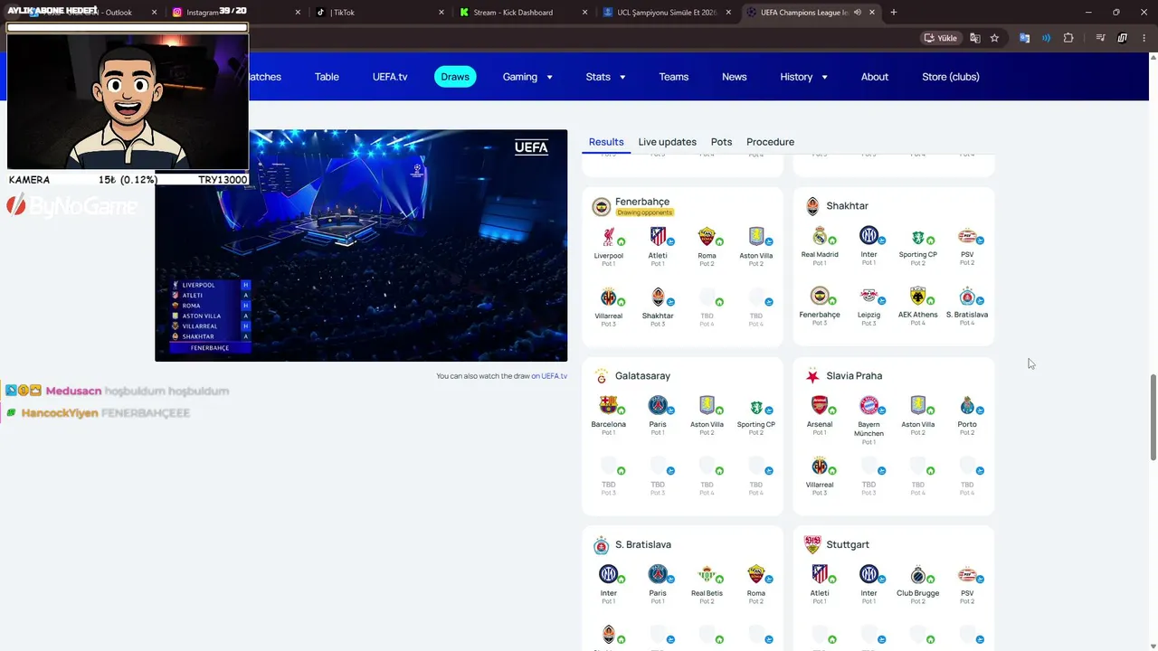Image resolution: width=1158 pixels, height=651 pixels.
Task: Click Arsenal crest in Slavia Praha card
Action: point(820,406)
